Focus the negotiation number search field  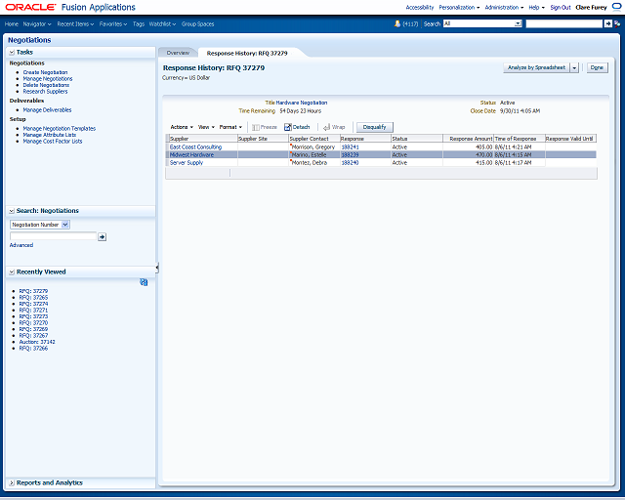[53, 236]
